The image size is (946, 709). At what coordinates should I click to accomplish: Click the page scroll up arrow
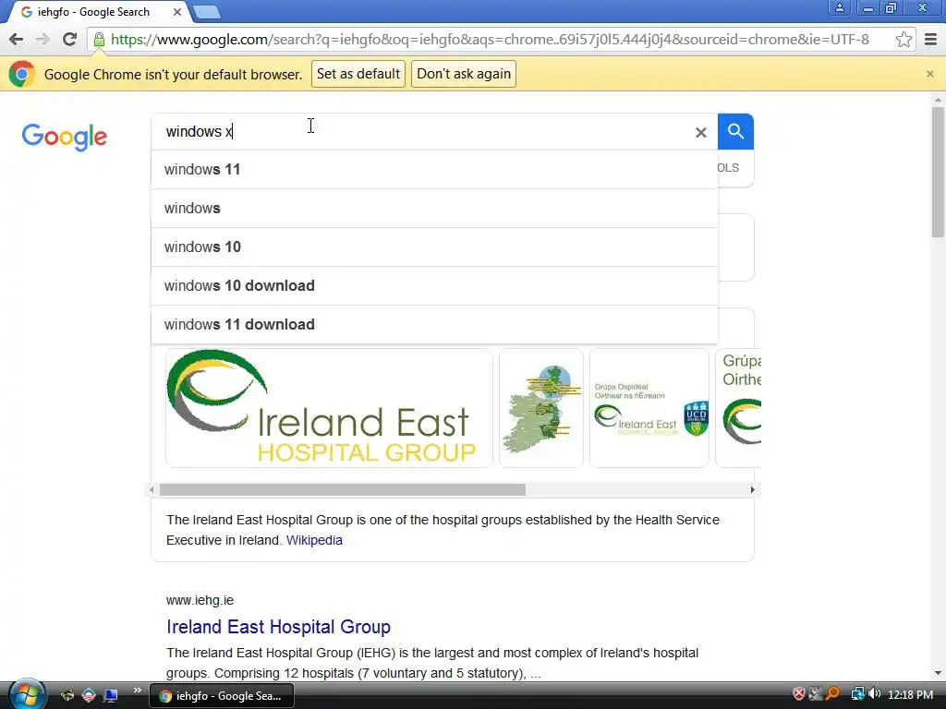(938, 100)
